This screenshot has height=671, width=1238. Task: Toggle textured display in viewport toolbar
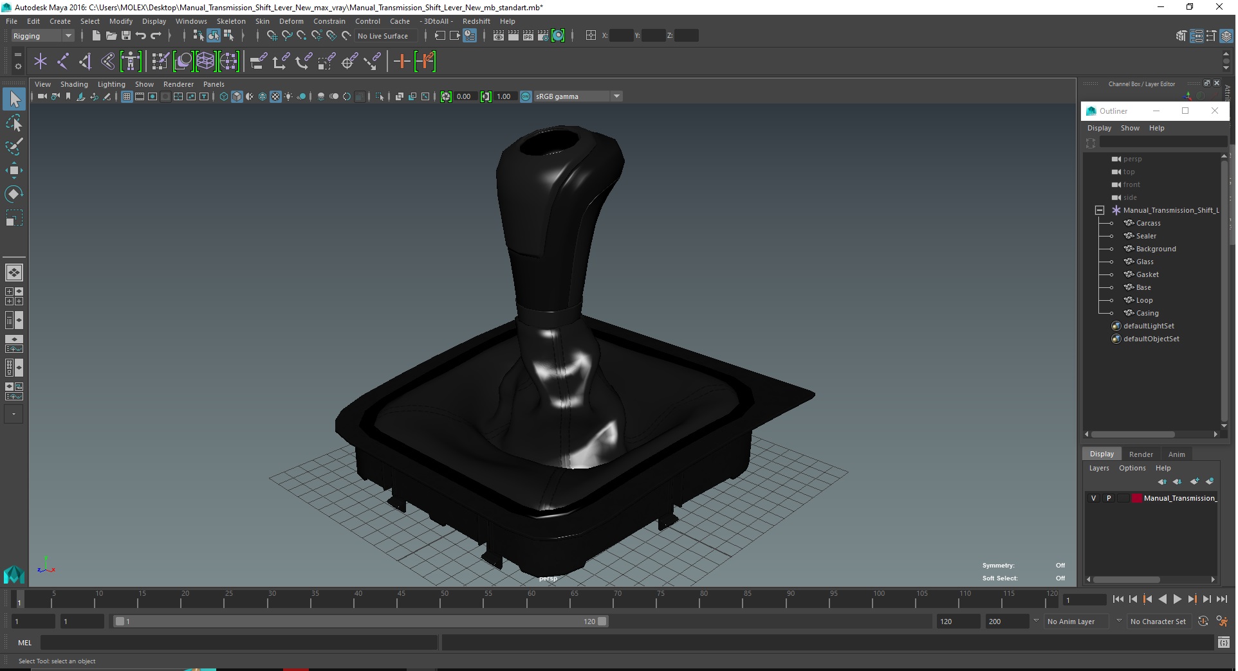pyautogui.click(x=275, y=96)
